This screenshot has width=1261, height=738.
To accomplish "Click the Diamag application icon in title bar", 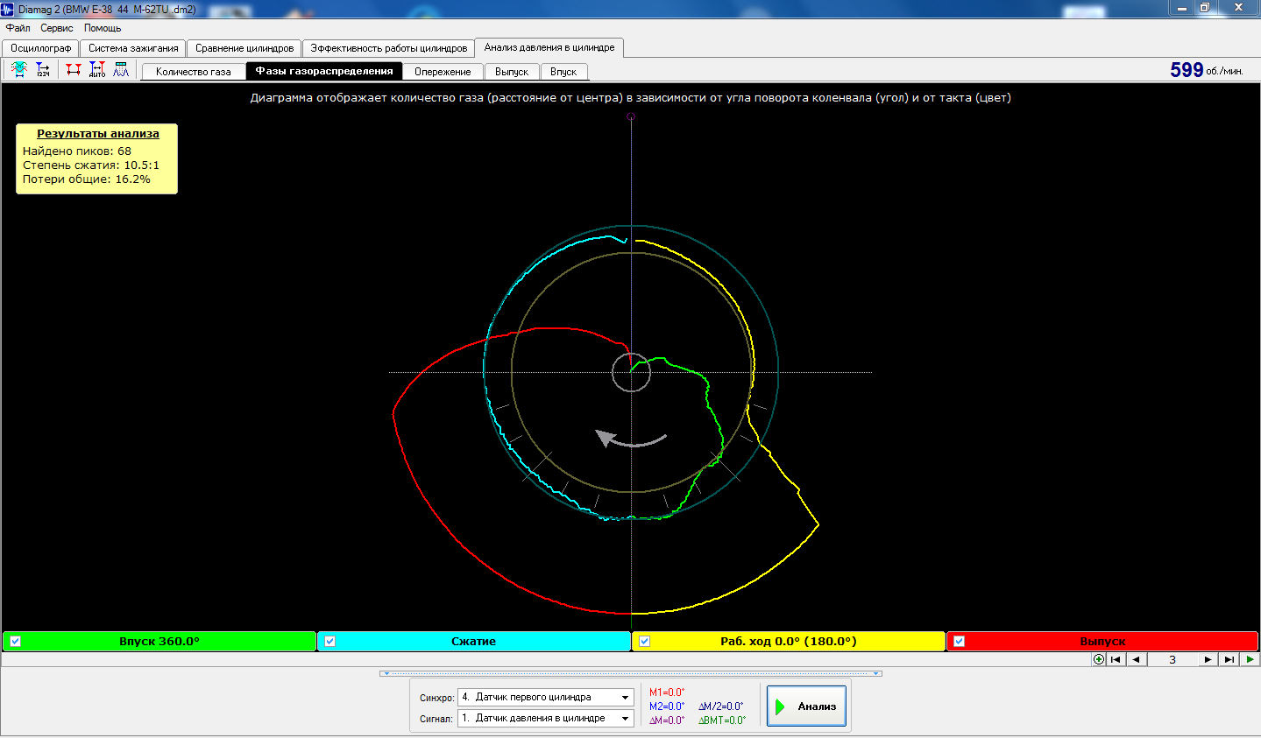I will click(x=8, y=9).
